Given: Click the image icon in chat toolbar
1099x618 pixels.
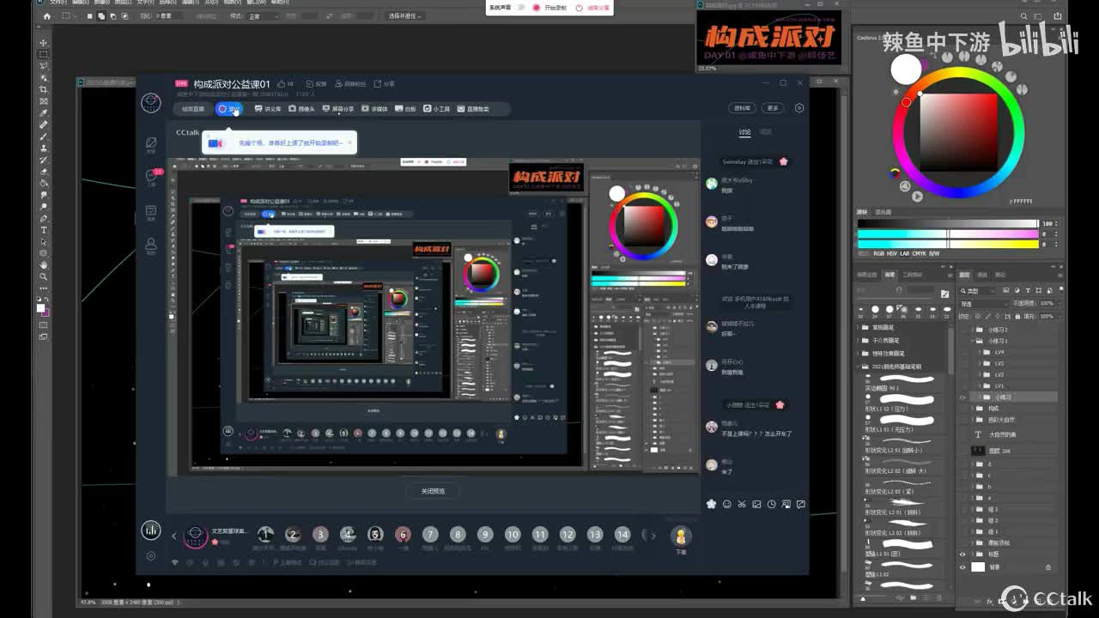Looking at the screenshot, I should coord(756,504).
